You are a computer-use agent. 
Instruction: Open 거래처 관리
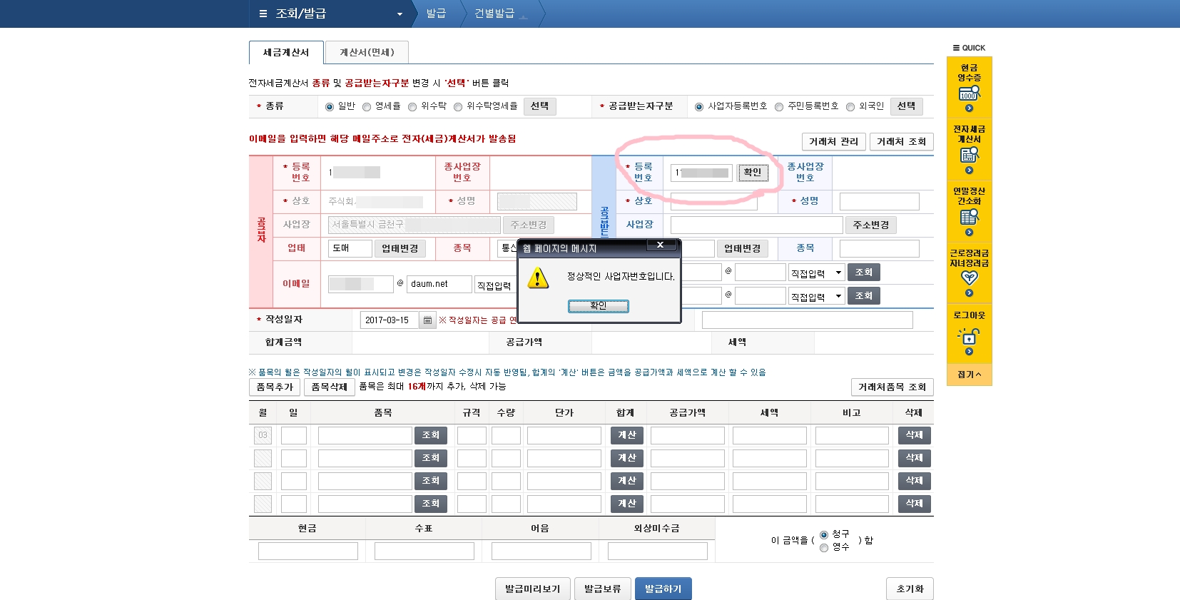point(833,142)
